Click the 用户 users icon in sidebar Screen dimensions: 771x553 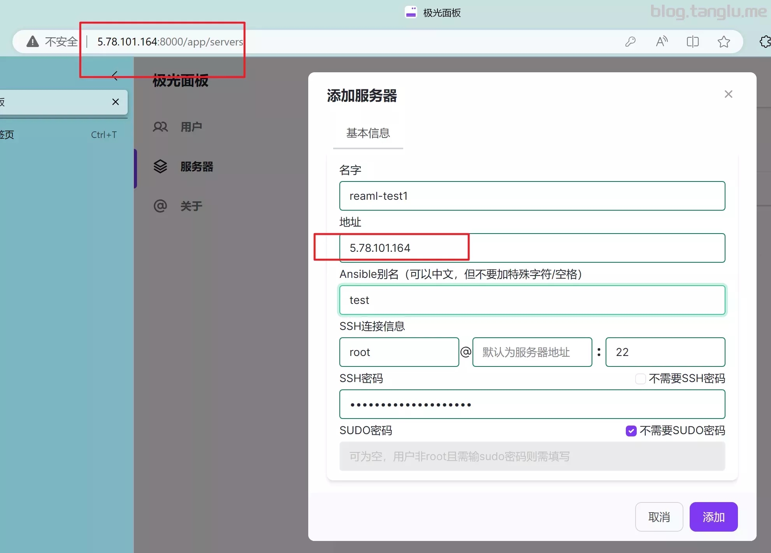coord(160,127)
